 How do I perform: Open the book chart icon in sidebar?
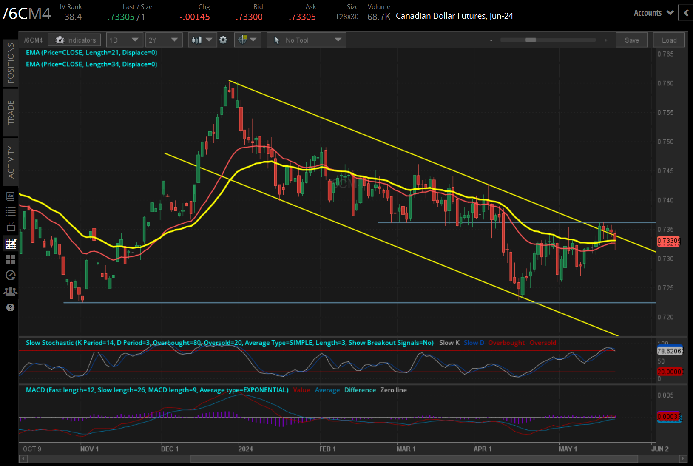click(10, 196)
